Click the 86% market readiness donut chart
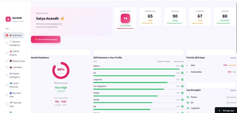This screenshot has width=237, height=113. tap(61, 70)
